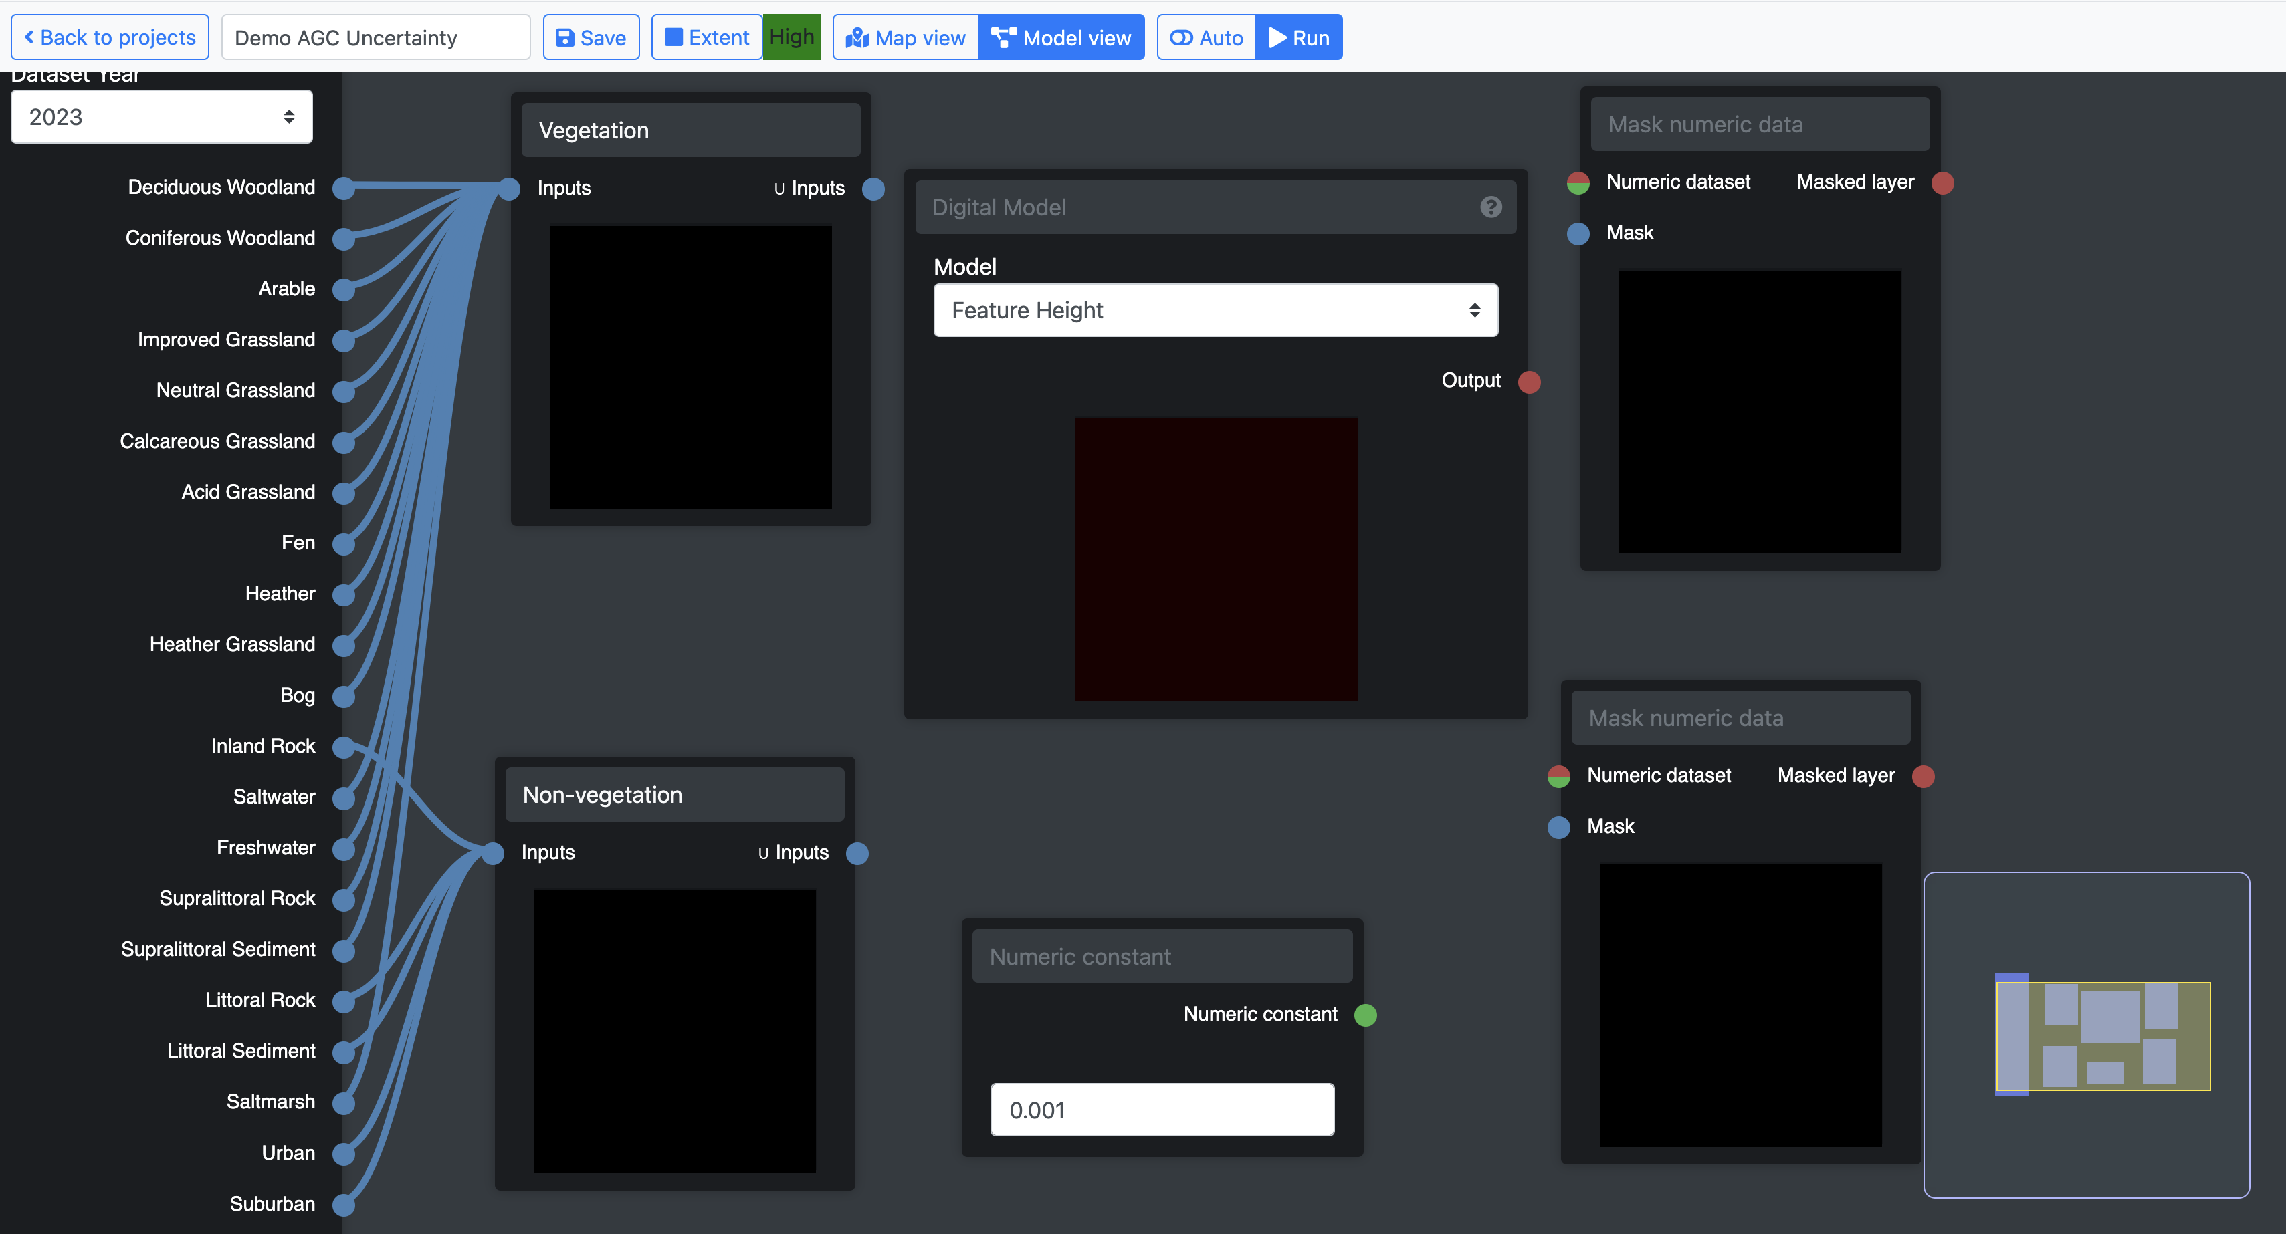Switch to Map view
Viewport: 2286px width, 1234px height.
(905, 38)
